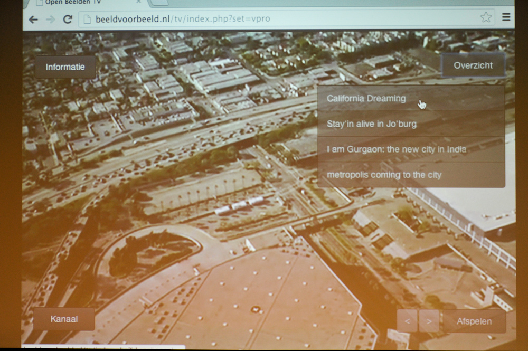Skip to the next video with >
528x351 pixels.
[x=429, y=321]
